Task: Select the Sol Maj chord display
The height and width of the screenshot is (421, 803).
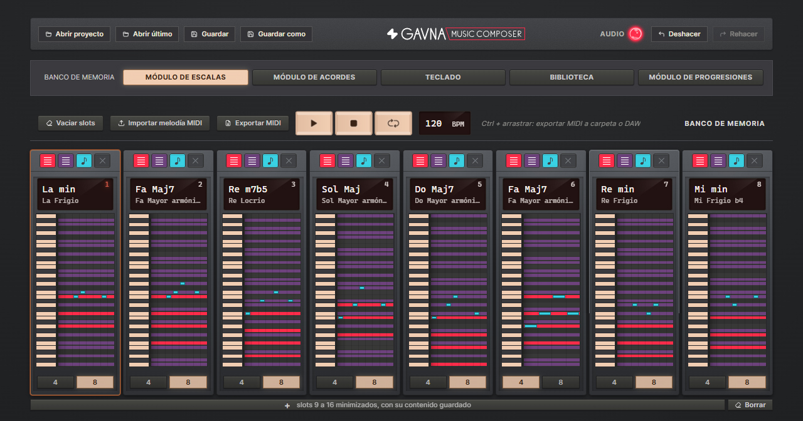Action: click(355, 194)
